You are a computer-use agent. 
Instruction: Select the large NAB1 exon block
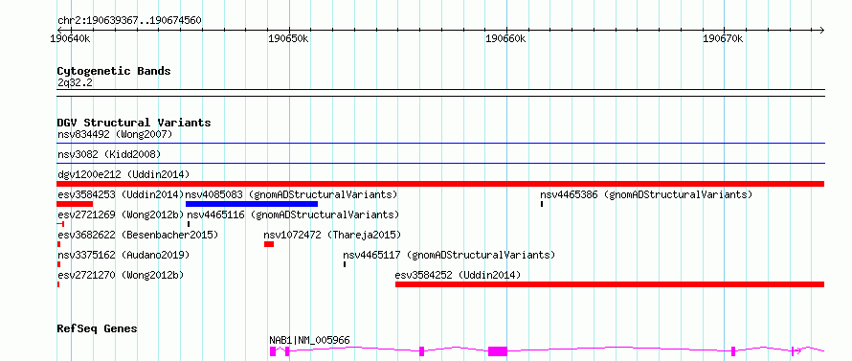click(x=498, y=351)
